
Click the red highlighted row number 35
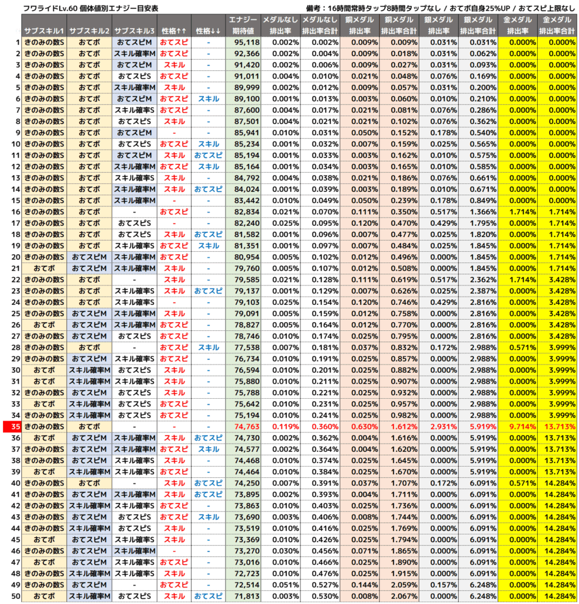[x=12, y=426]
